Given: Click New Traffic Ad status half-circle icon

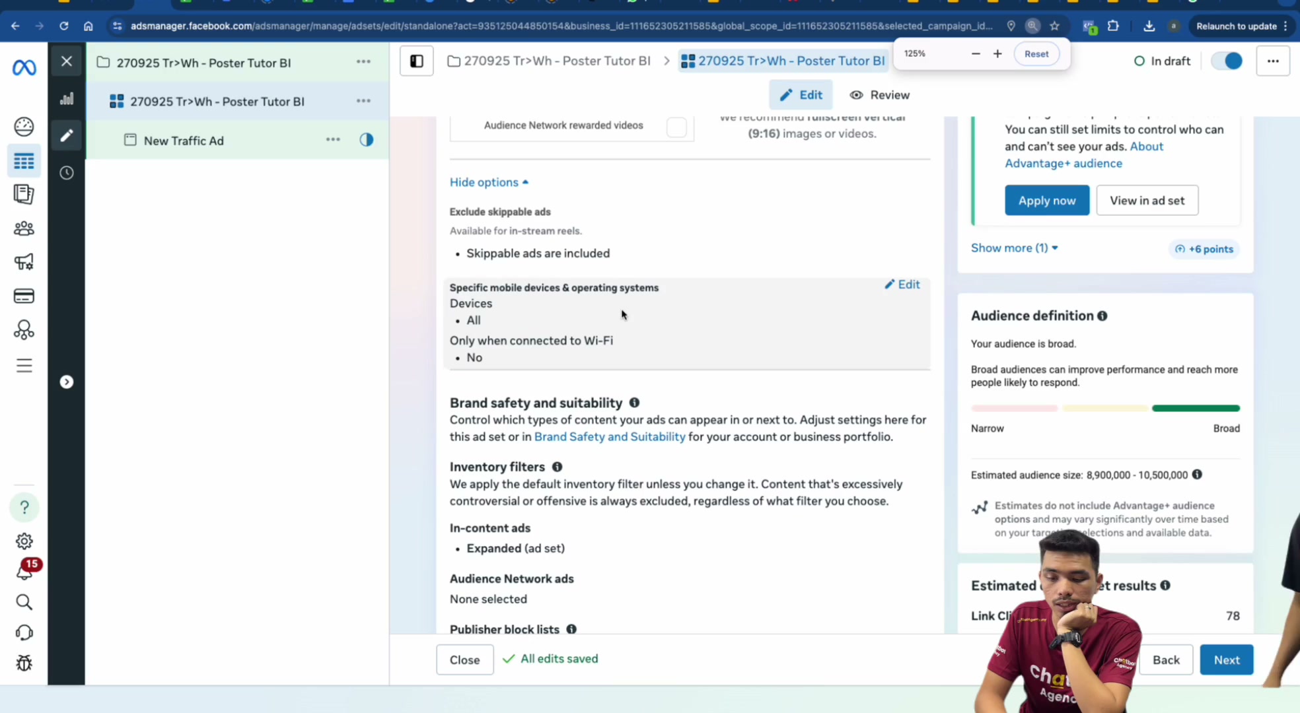Looking at the screenshot, I should pos(367,140).
